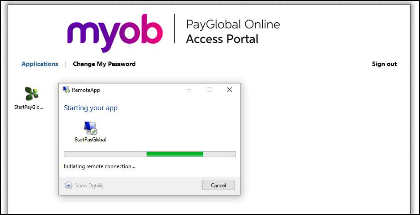The width and height of the screenshot is (420, 215).
Task: Open the Applications tab
Action: click(40, 64)
